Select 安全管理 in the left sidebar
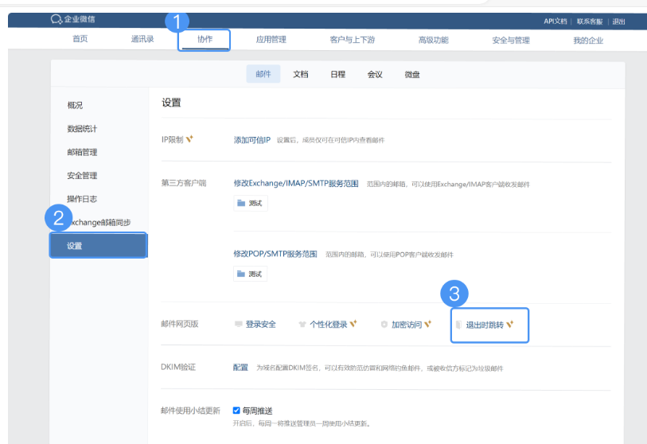 (82, 176)
